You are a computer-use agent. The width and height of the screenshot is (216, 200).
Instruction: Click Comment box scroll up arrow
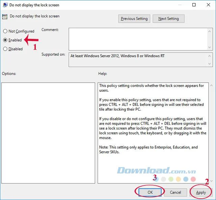tap(210, 31)
